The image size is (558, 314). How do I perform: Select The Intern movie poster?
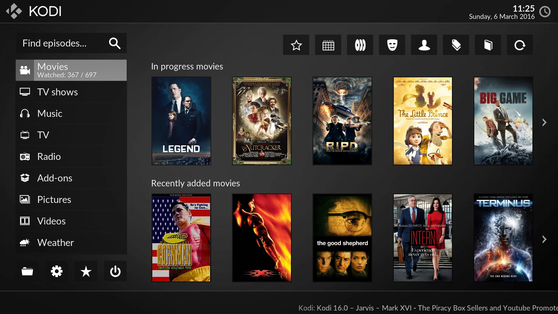pyautogui.click(x=423, y=238)
